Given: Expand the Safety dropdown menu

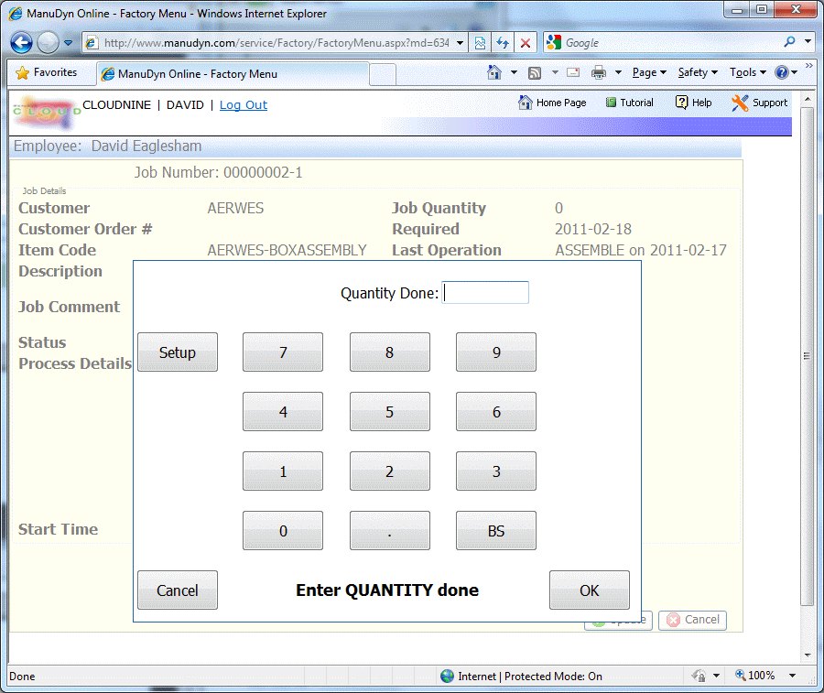Looking at the screenshot, I should tap(698, 73).
